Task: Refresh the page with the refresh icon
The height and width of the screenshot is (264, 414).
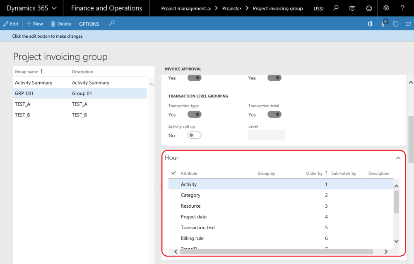Action: [x=395, y=24]
